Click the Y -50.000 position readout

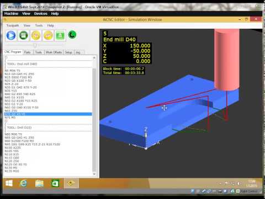tap(127, 51)
